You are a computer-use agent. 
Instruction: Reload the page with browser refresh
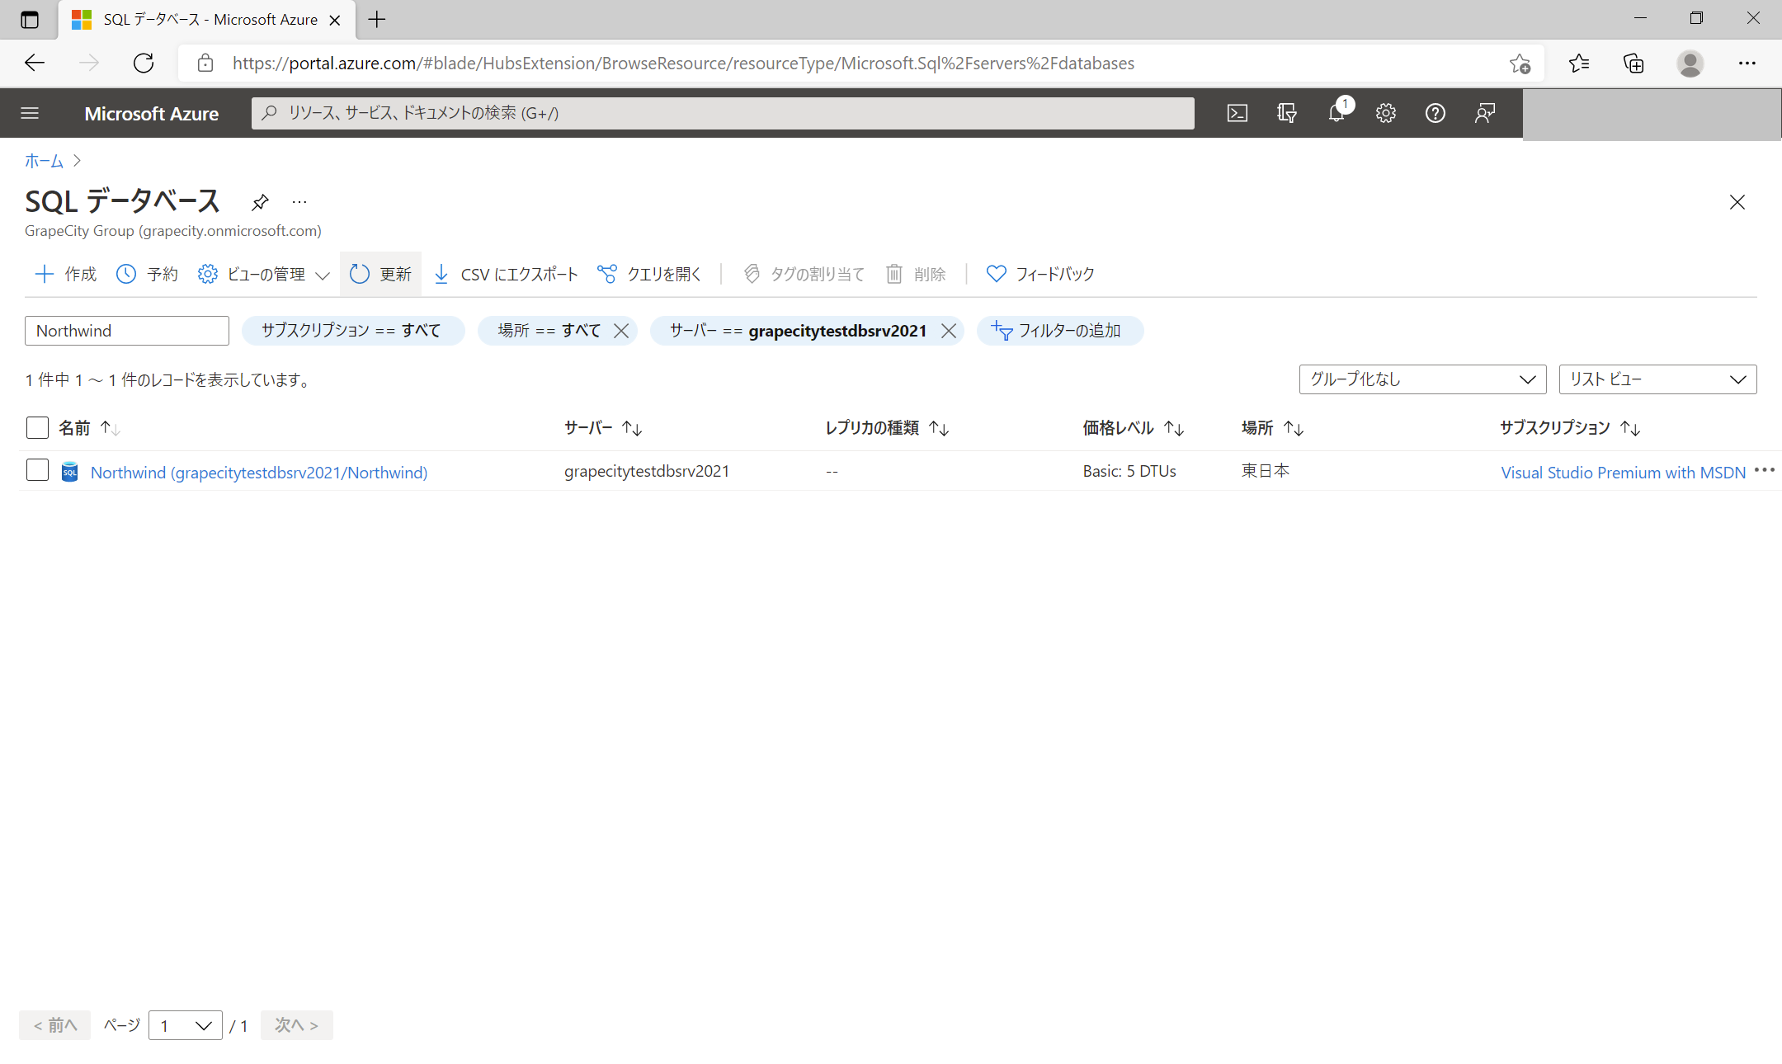tap(144, 63)
